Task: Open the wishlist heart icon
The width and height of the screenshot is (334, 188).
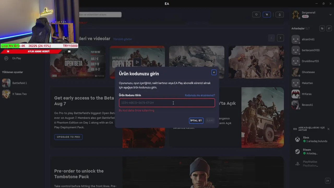Action: pyautogui.click(x=256, y=15)
